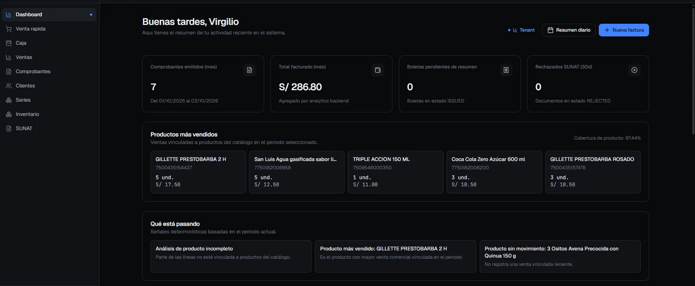Open the Dashboard menu item

point(49,15)
